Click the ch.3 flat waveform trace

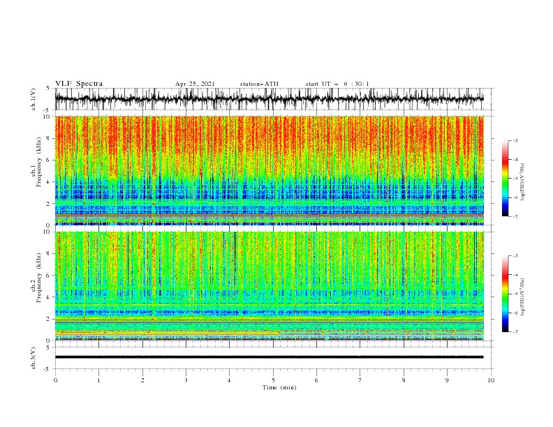[269, 357]
